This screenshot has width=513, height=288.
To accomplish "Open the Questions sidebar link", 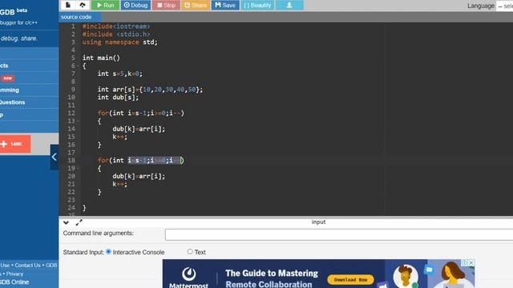I will (13, 102).
